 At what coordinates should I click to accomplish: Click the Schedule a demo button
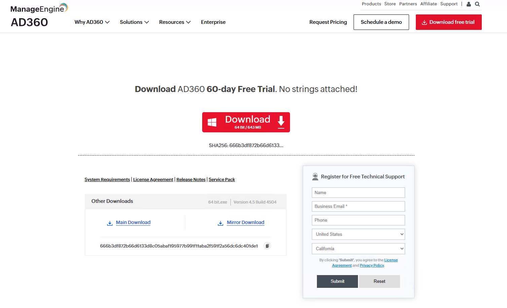381,22
